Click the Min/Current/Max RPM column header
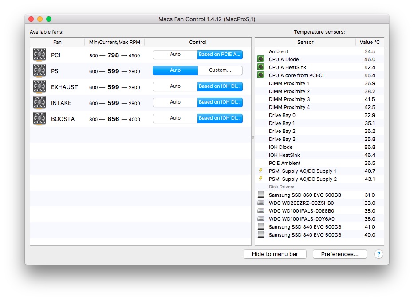Screen dimensions: 414x300 point(114,42)
